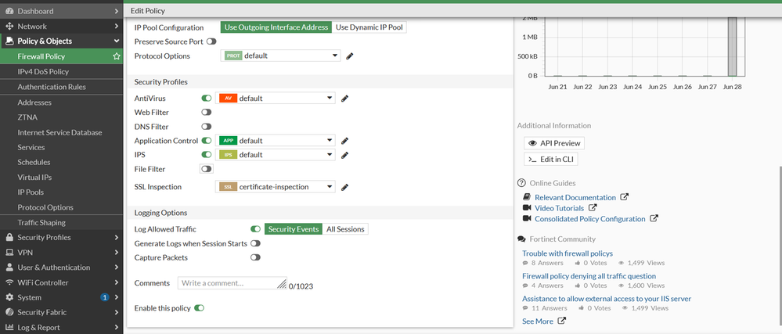Open Addresses in the sidebar menu

pos(34,102)
